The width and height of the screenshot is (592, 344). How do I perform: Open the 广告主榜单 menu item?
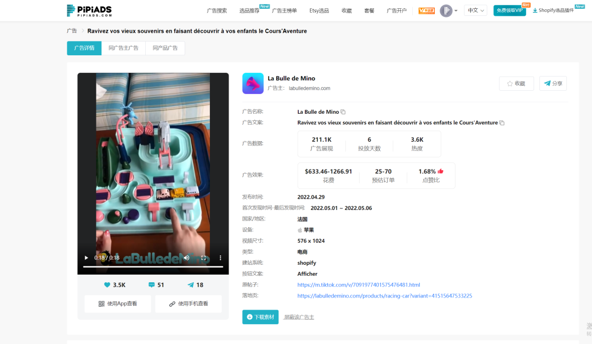[284, 10]
